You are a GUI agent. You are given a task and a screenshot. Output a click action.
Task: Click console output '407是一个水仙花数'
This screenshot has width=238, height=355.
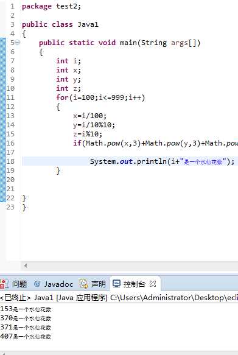26,337
